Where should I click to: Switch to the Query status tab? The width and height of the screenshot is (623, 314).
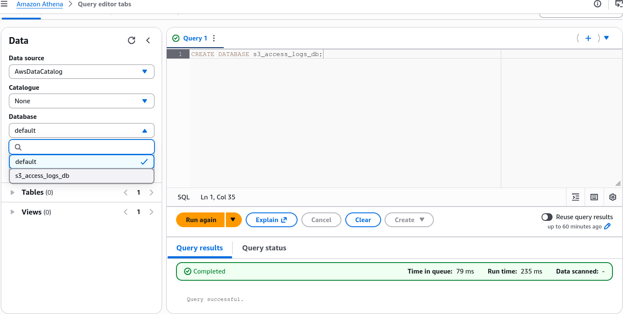264,248
